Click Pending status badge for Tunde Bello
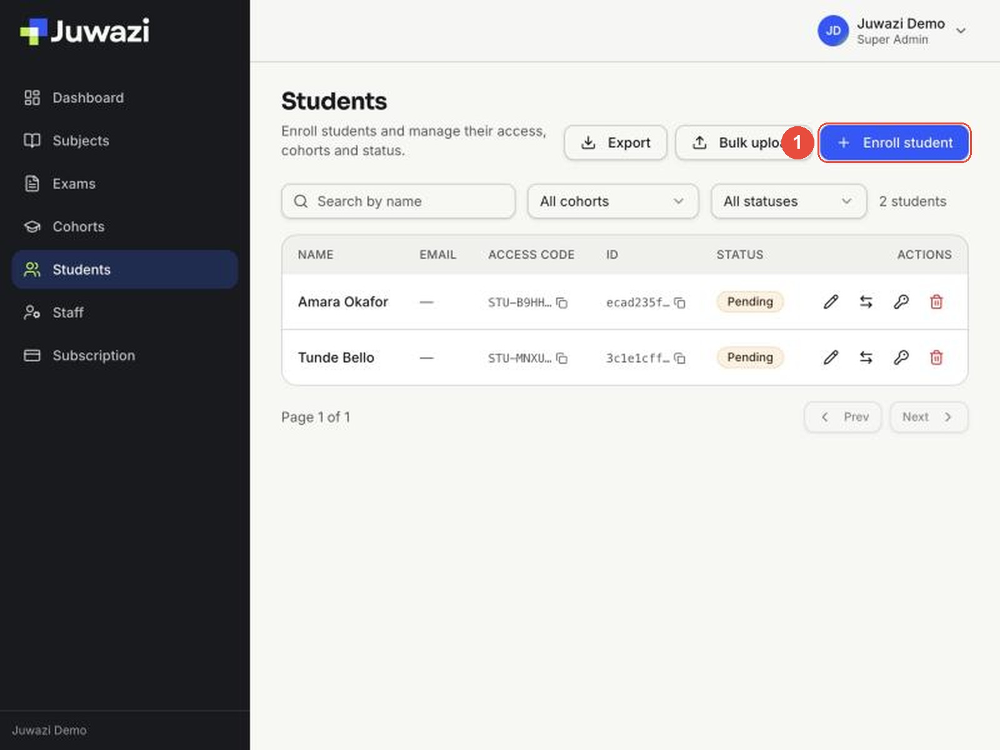 point(750,357)
